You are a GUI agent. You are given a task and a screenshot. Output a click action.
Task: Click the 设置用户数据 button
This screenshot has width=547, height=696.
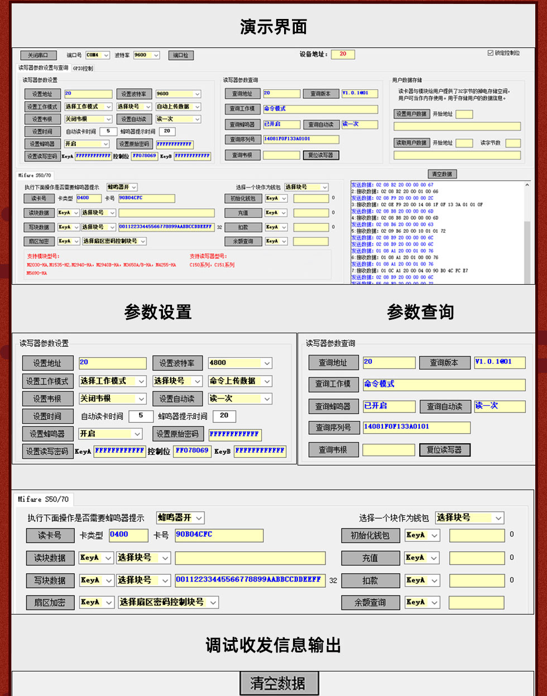411,114
